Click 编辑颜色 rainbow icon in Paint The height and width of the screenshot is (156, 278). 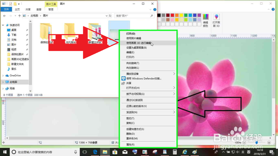(206, 17)
